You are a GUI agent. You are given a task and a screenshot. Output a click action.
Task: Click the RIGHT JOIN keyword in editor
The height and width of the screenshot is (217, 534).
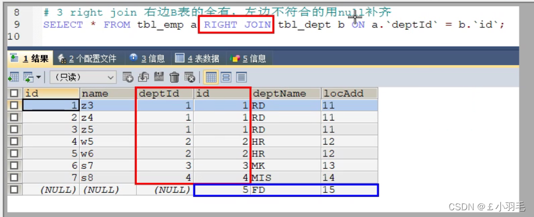click(x=237, y=25)
